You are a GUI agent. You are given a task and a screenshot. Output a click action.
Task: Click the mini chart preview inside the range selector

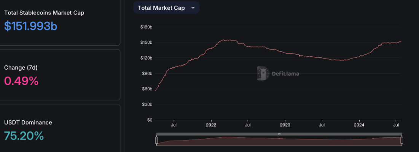(279, 141)
